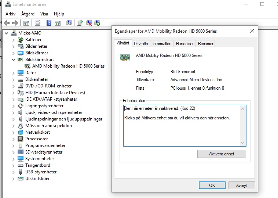Select the Systemenheter label
This screenshot has width=278, height=198.
click(x=40, y=159)
